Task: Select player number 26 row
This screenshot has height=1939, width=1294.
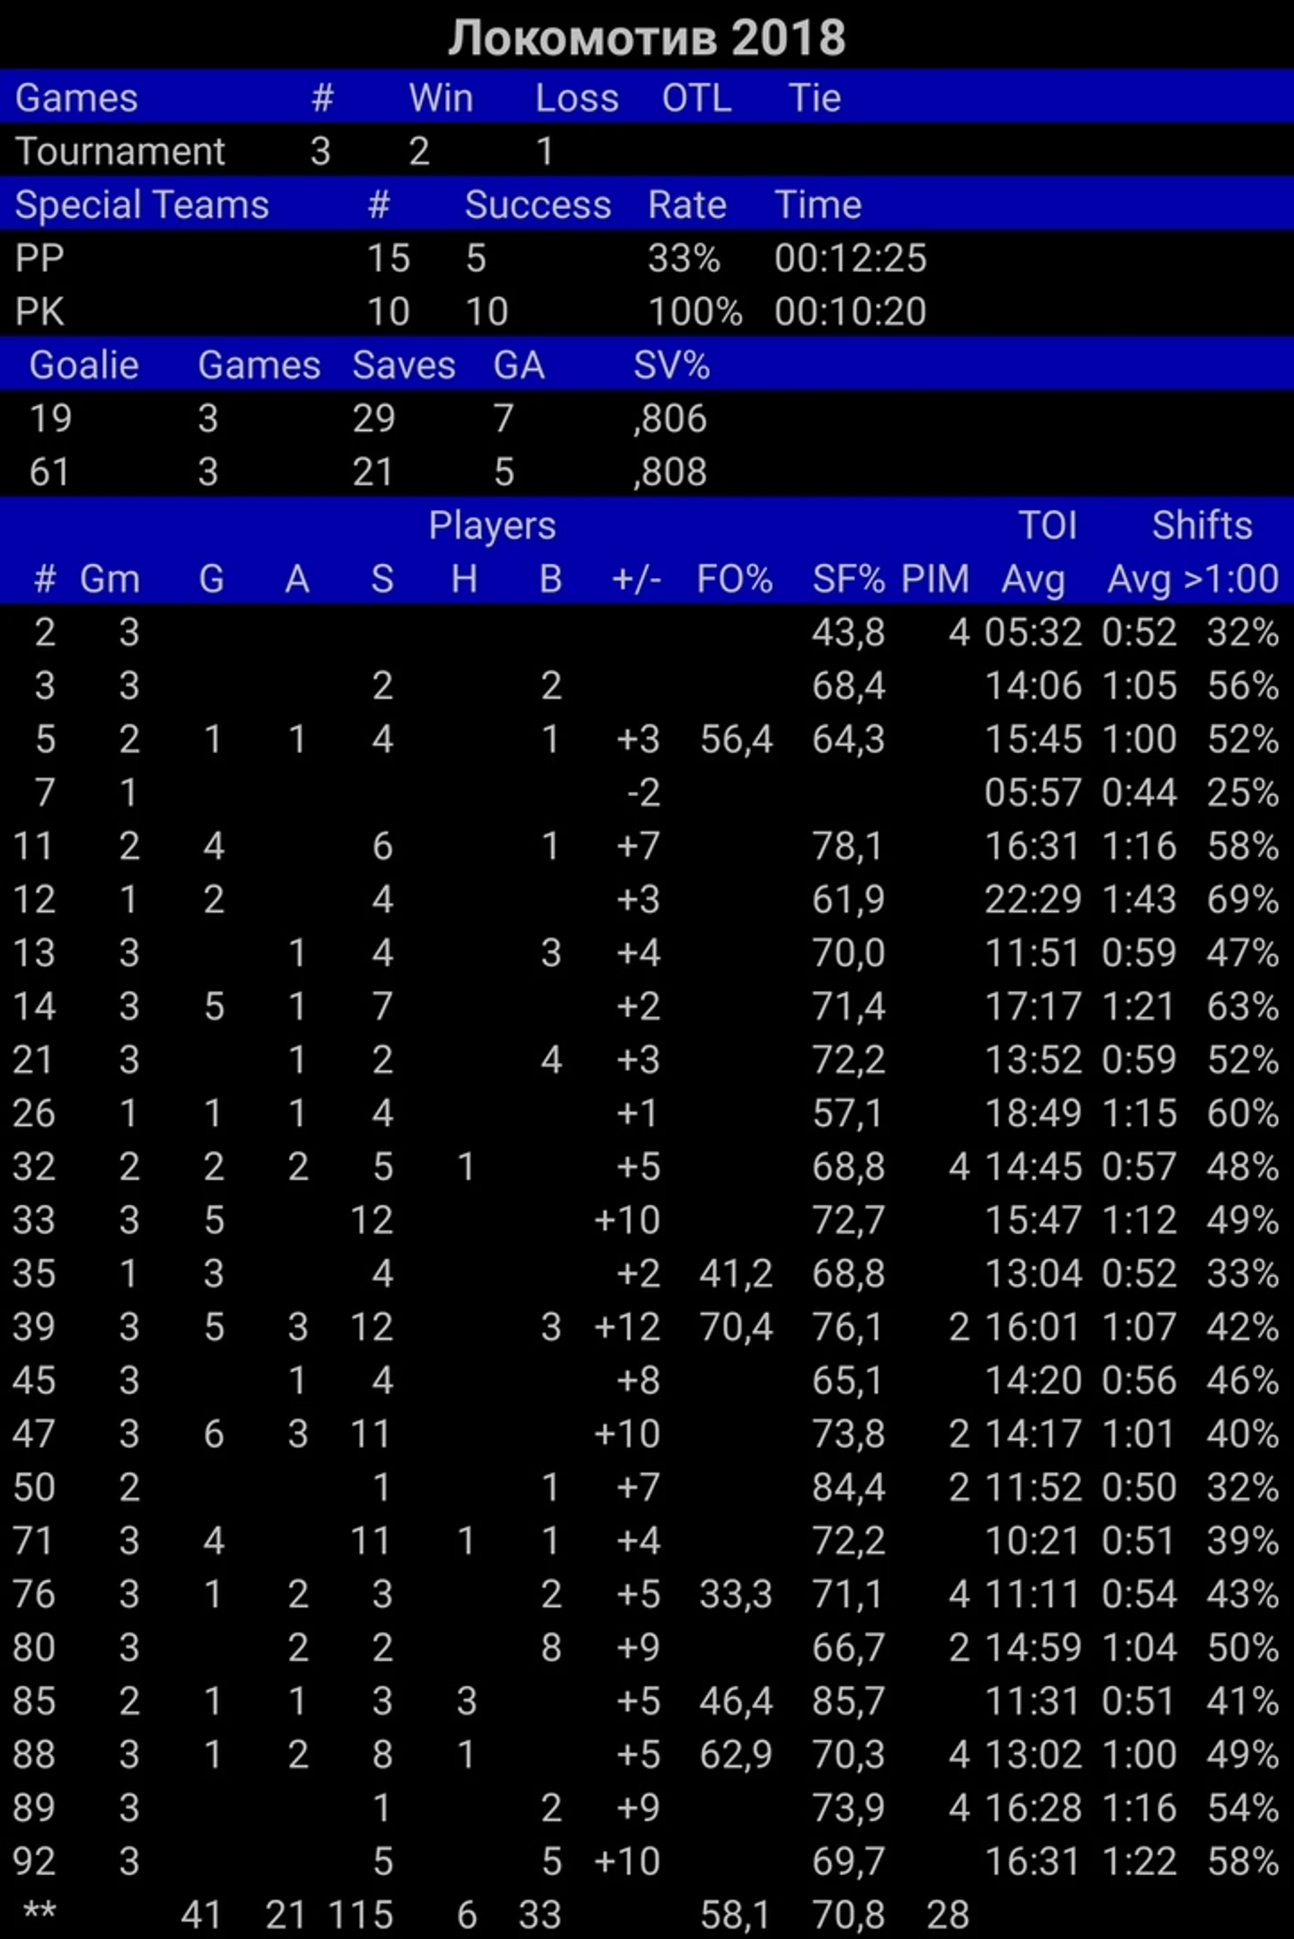Action: [x=647, y=1113]
